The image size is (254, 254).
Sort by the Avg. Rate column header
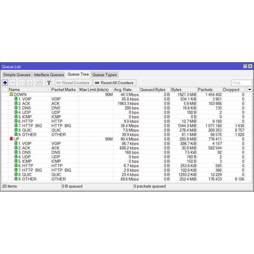point(126,90)
